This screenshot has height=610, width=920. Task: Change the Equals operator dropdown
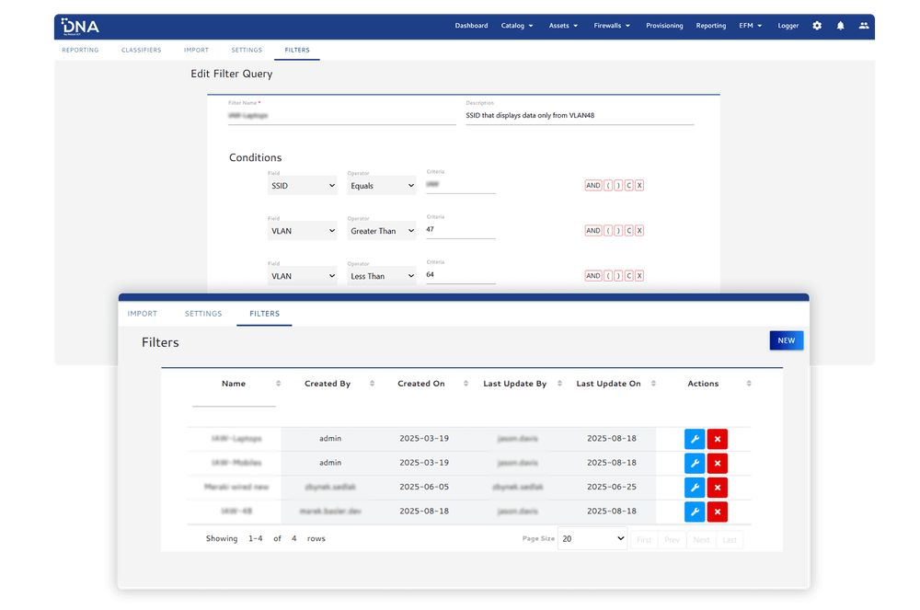point(382,186)
